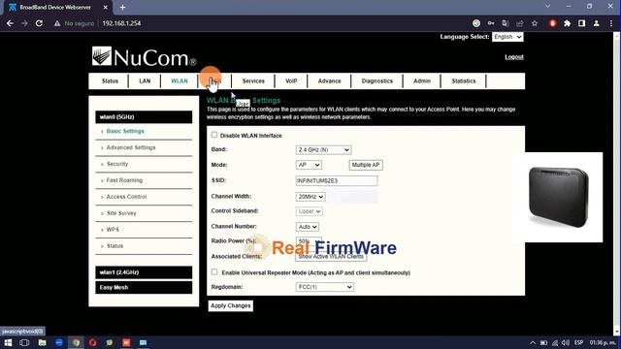Open the Admin tab
This screenshot has width=621, height=349.
point(422,81)
